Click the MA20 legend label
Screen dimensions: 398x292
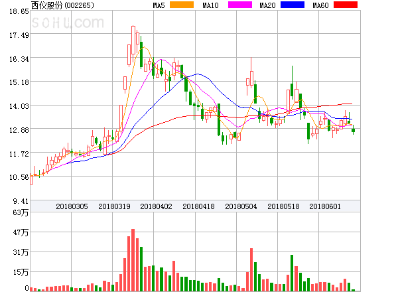click(267, 5)
